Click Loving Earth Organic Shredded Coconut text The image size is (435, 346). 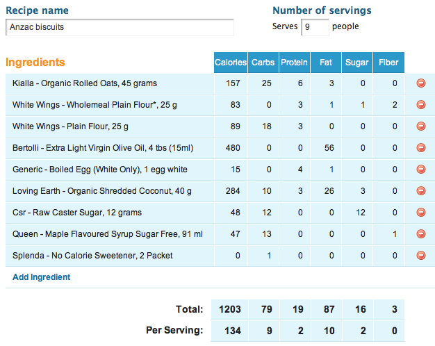click(x=102, y=191)
